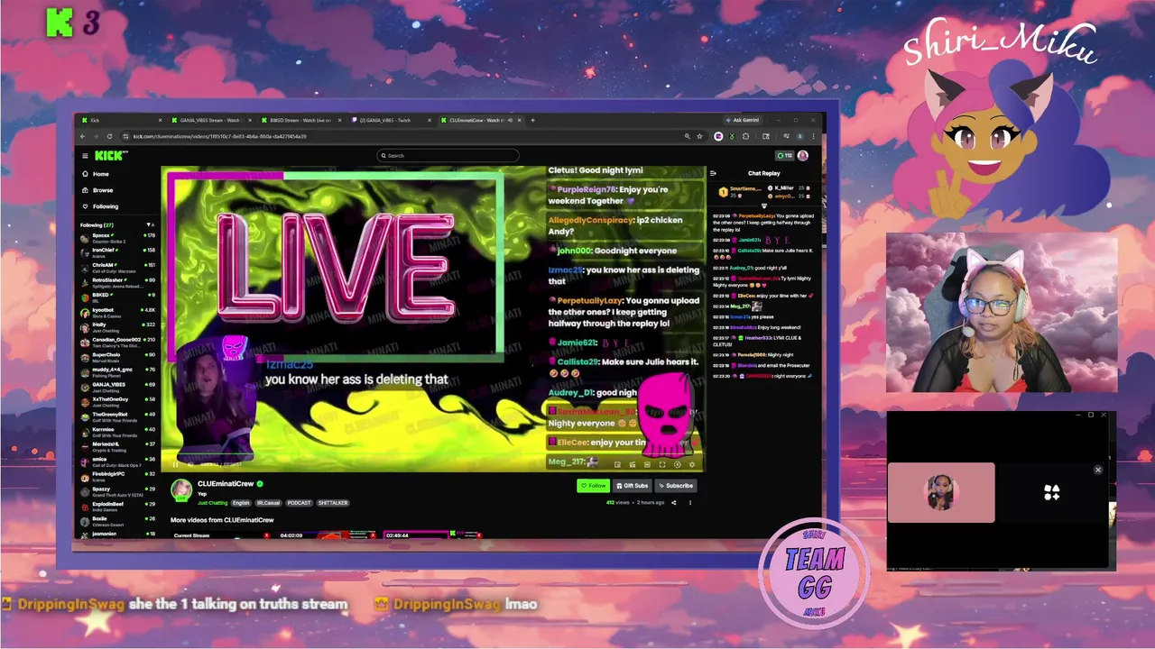
Task: Toggle the Following list sort arrows
Action: pos(151,224)
